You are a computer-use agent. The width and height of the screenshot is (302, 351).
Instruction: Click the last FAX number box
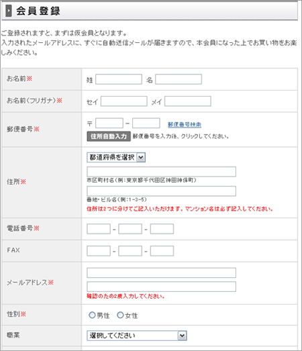click(162, 251)
